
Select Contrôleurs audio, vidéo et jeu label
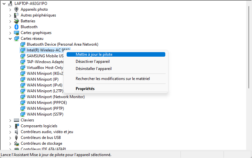coord(47,132)
